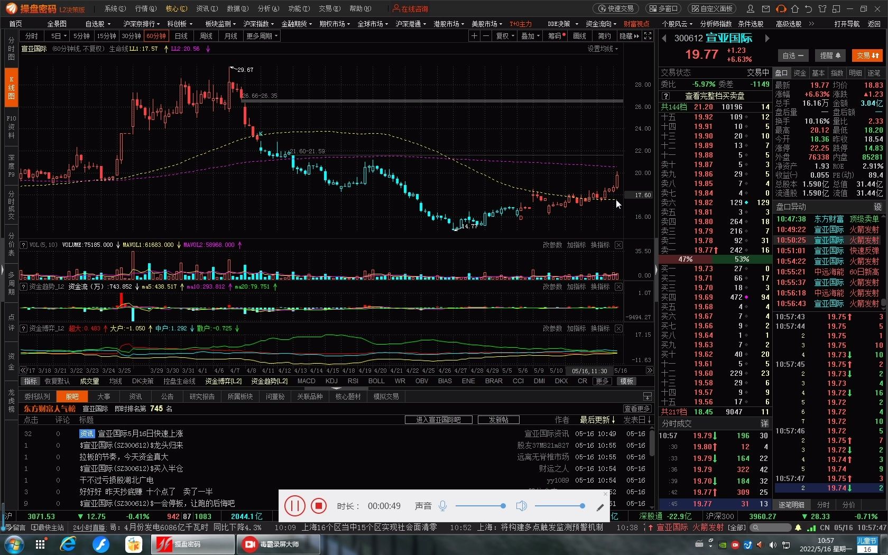
Task: Select the 分时 chart period
Action: pos(32,36)
